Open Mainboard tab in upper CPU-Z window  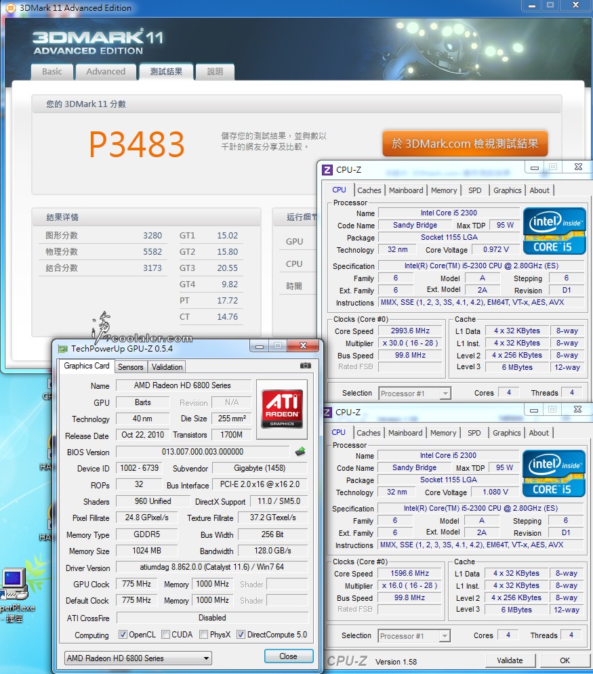point(406,190)
